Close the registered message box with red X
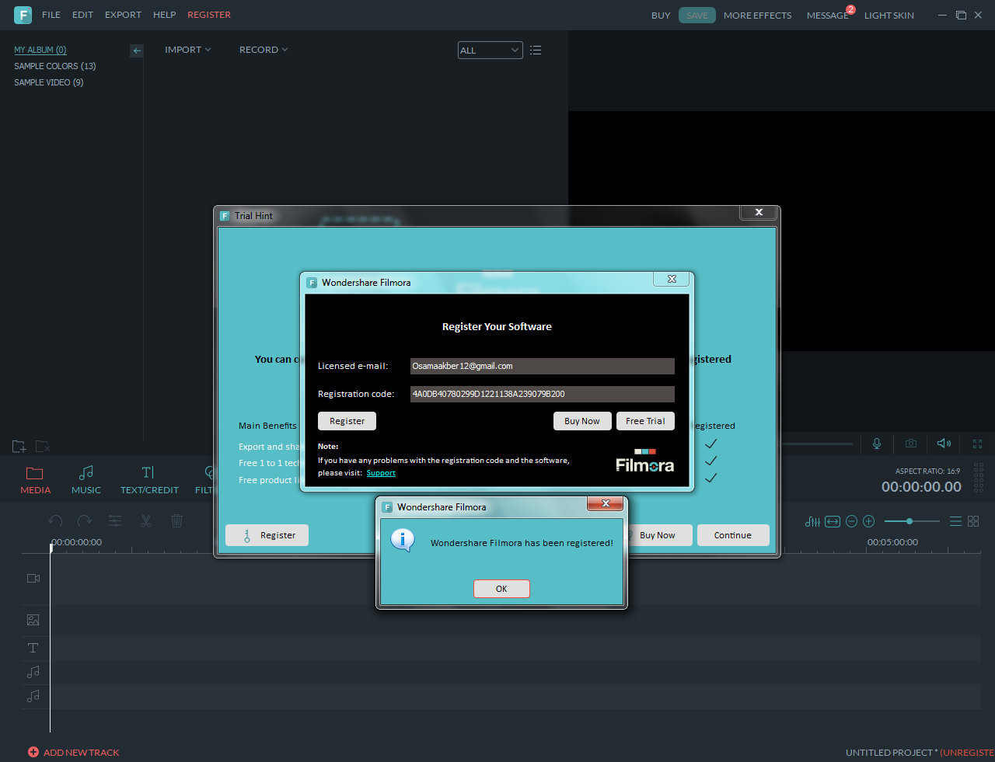Image resolution: width=995 pixels, height=762 pixels. tap(606, 503)
